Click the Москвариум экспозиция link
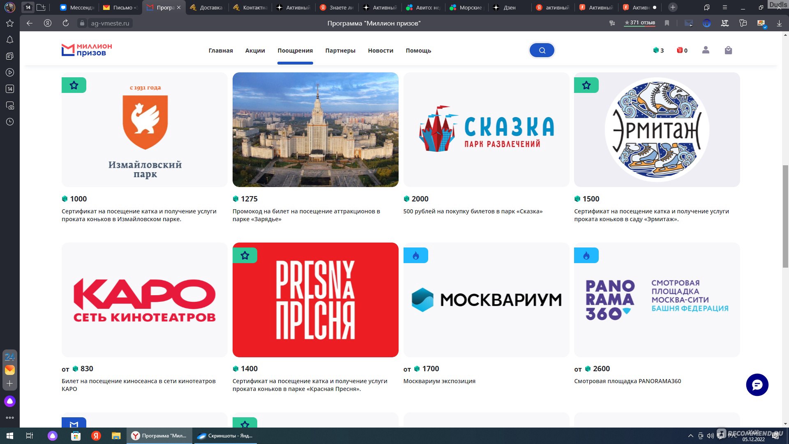 pyautogui.click(x=439, y=381)
